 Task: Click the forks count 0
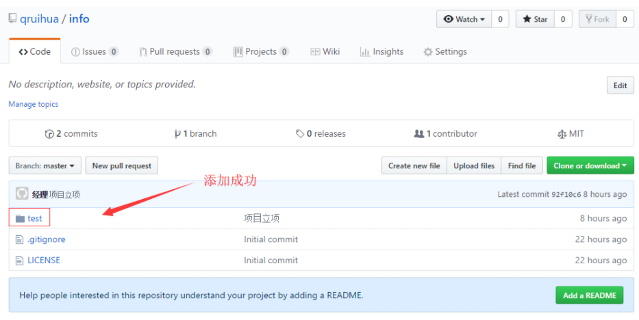[x=625, y=19]
